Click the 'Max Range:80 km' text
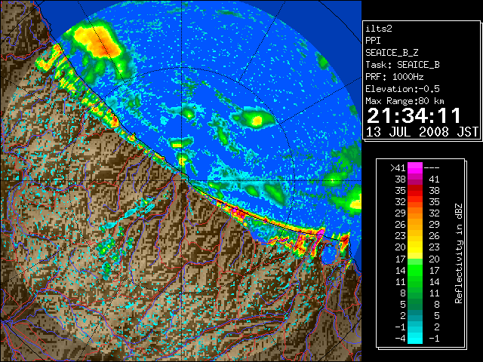This screenshot has width=483, height=362. (x=405, y=101)
